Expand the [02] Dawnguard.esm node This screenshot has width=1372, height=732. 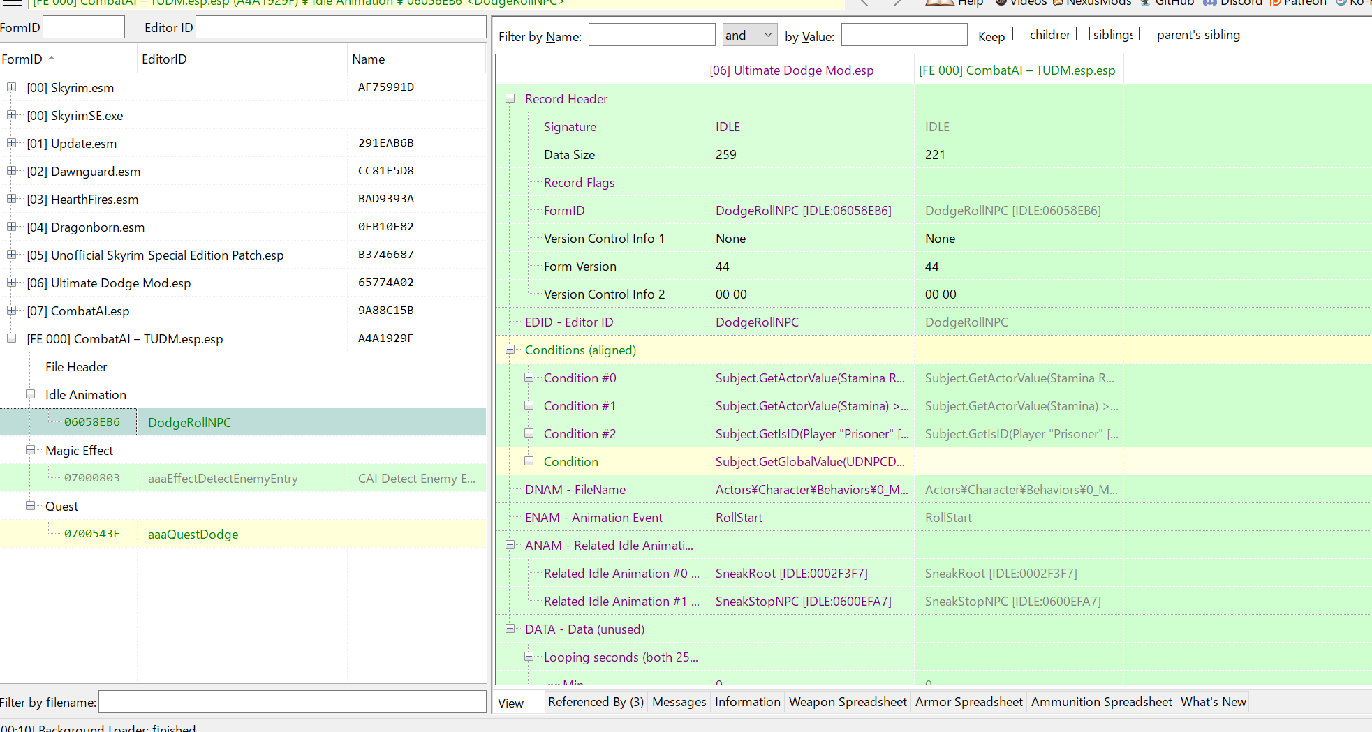(11, 171)
